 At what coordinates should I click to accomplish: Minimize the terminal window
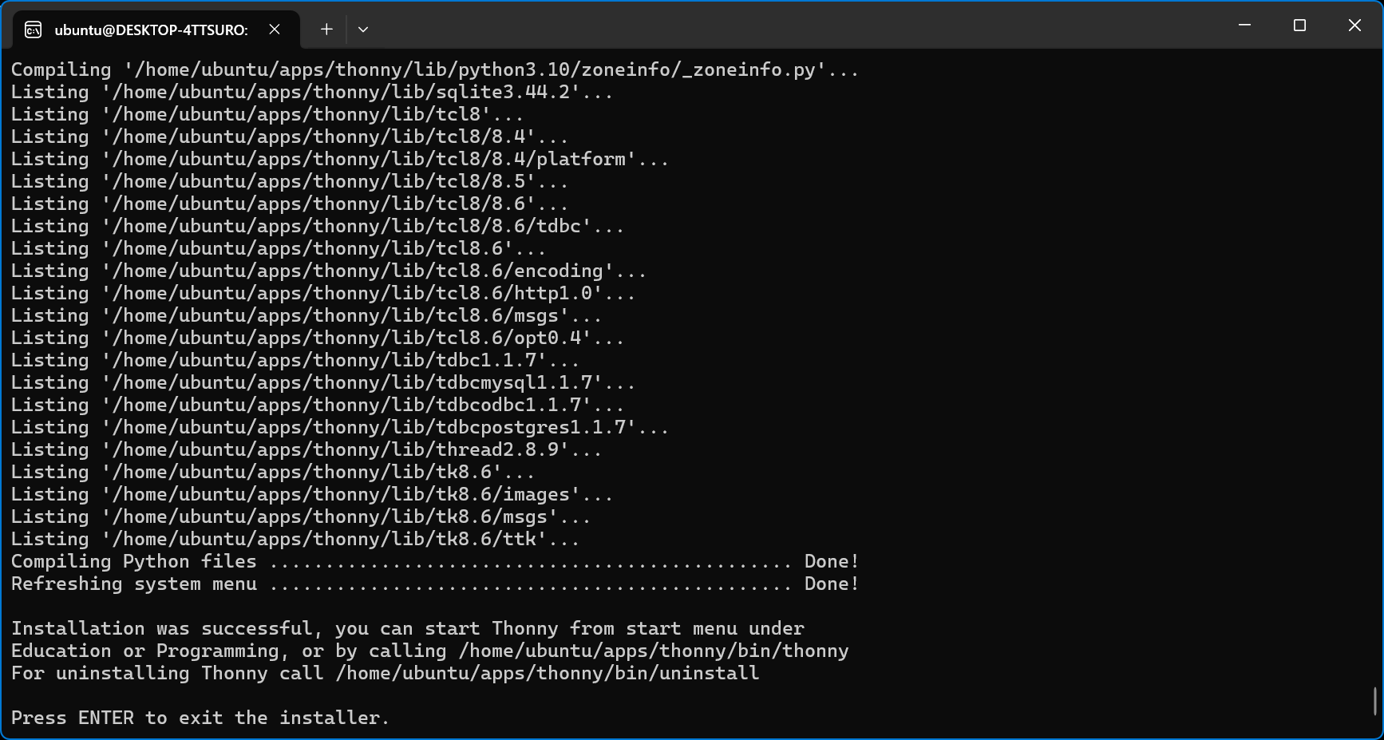click(1244, 26)
